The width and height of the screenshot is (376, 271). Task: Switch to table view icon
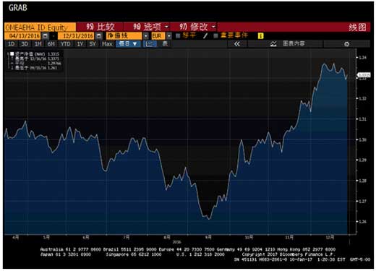click(x=165, y=44)
